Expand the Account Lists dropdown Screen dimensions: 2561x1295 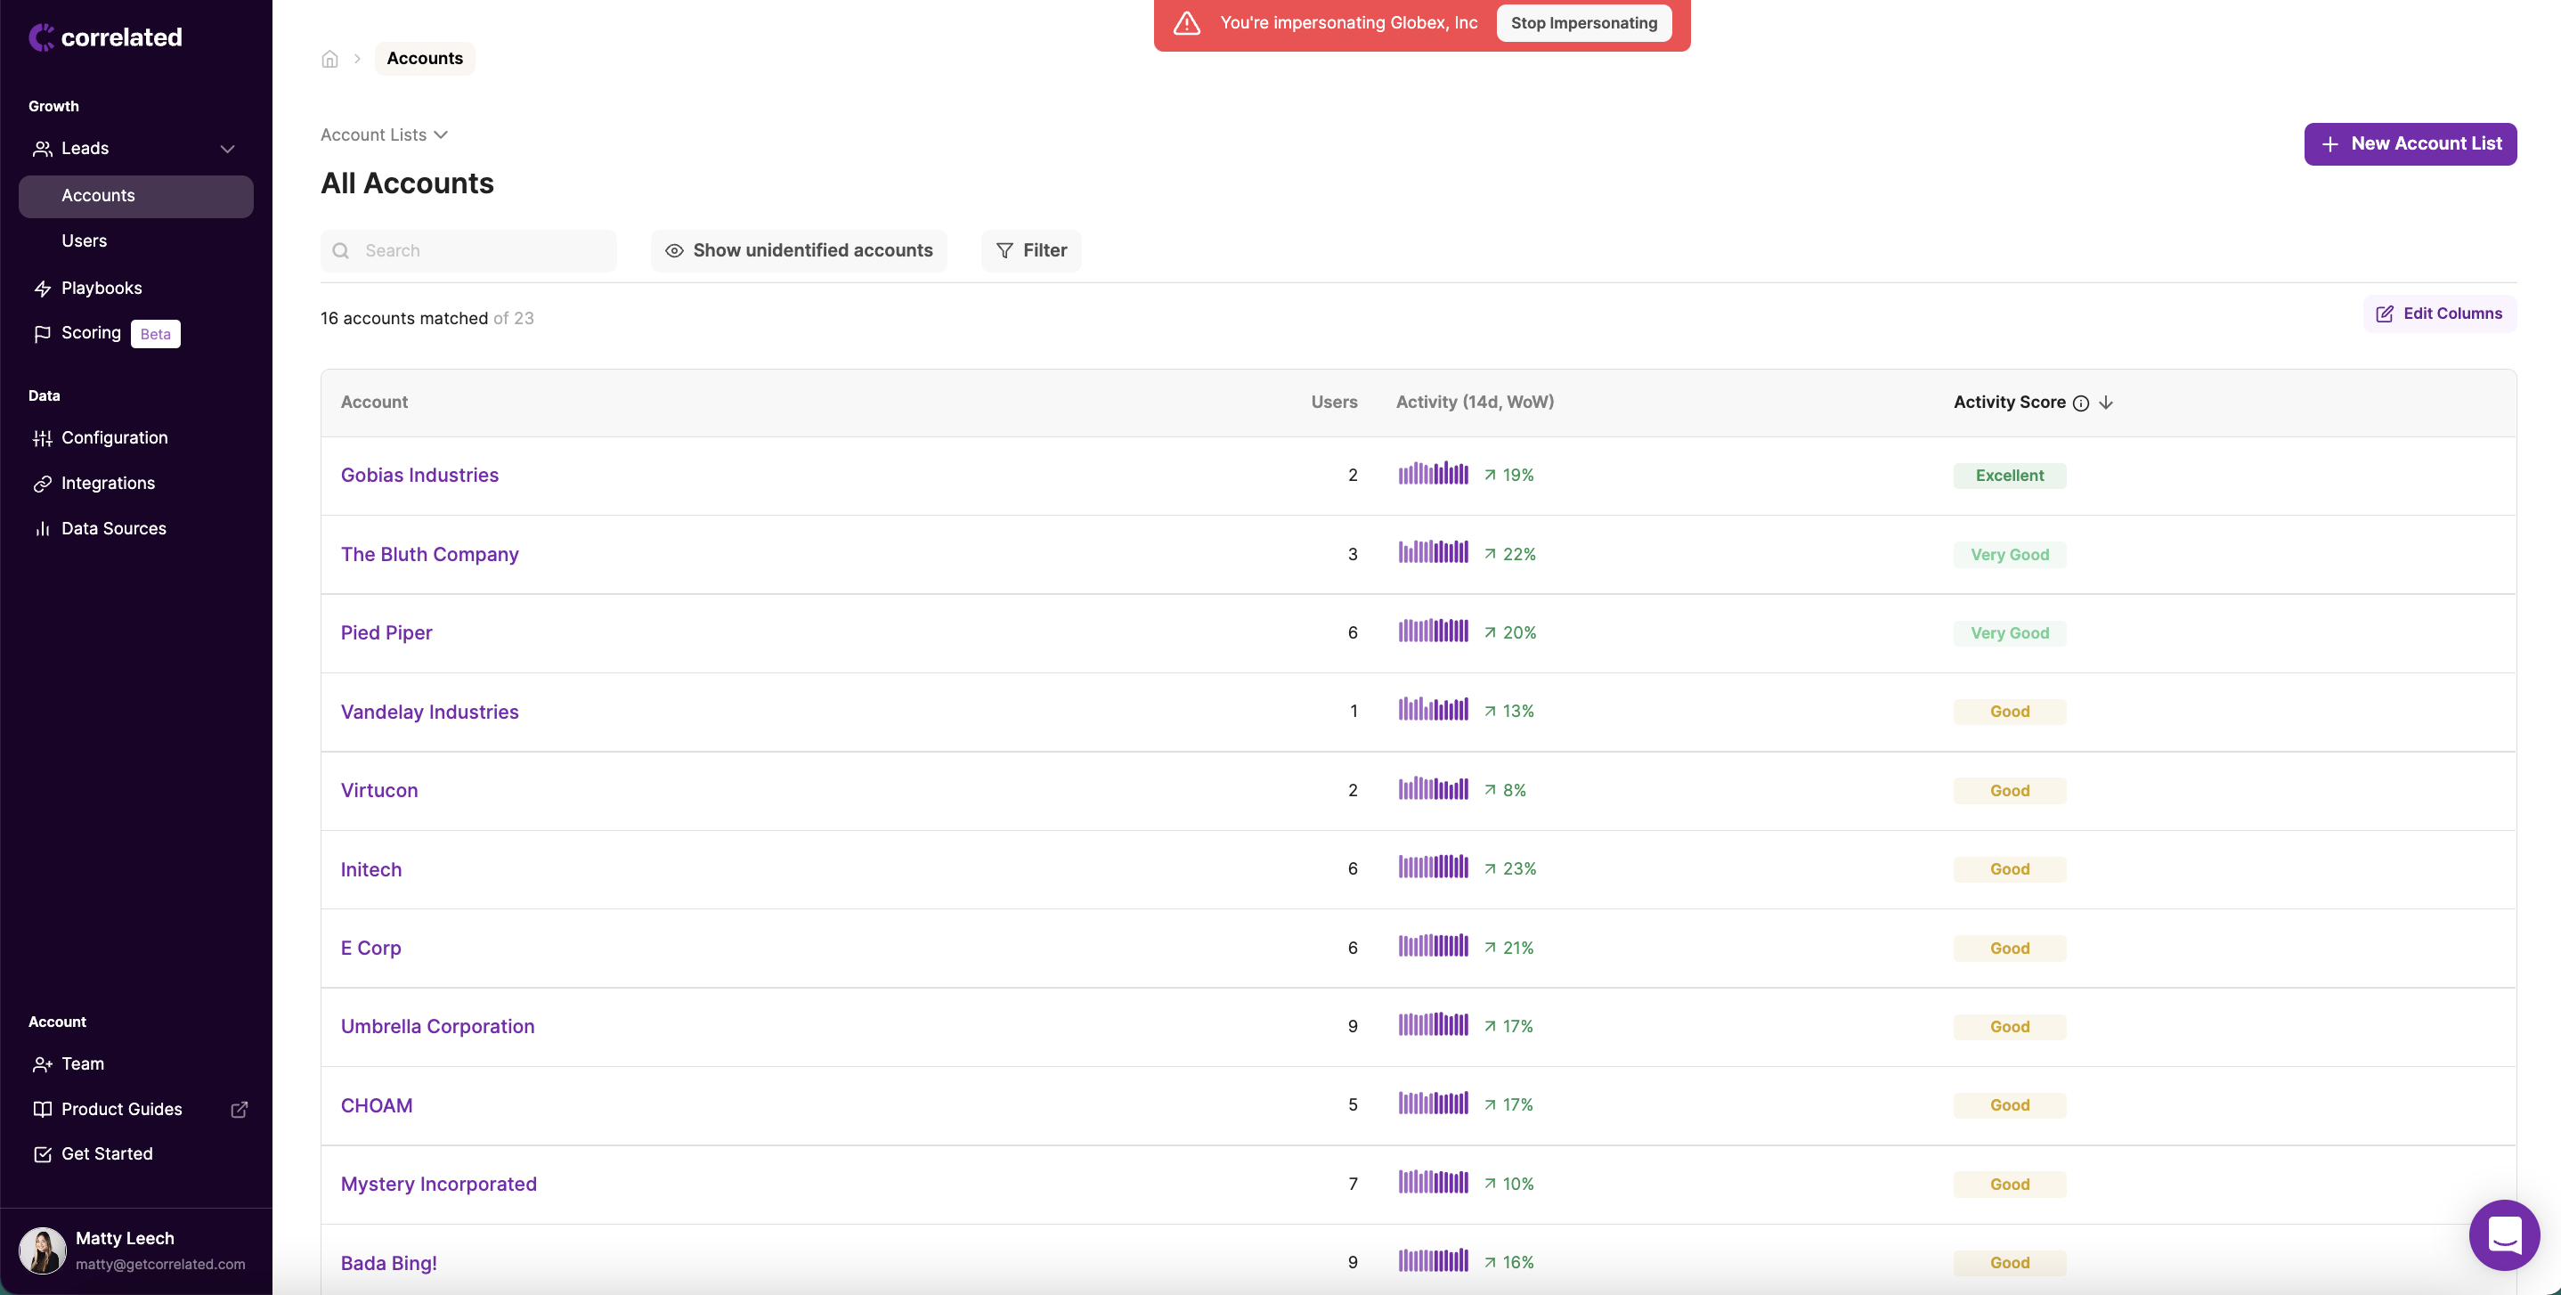[x=384, y=135]
